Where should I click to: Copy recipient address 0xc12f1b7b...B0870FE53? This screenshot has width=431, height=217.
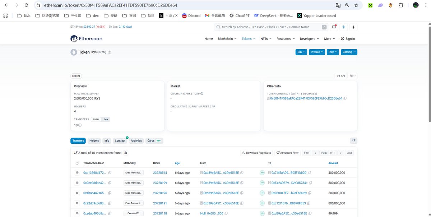pos(309,203)
